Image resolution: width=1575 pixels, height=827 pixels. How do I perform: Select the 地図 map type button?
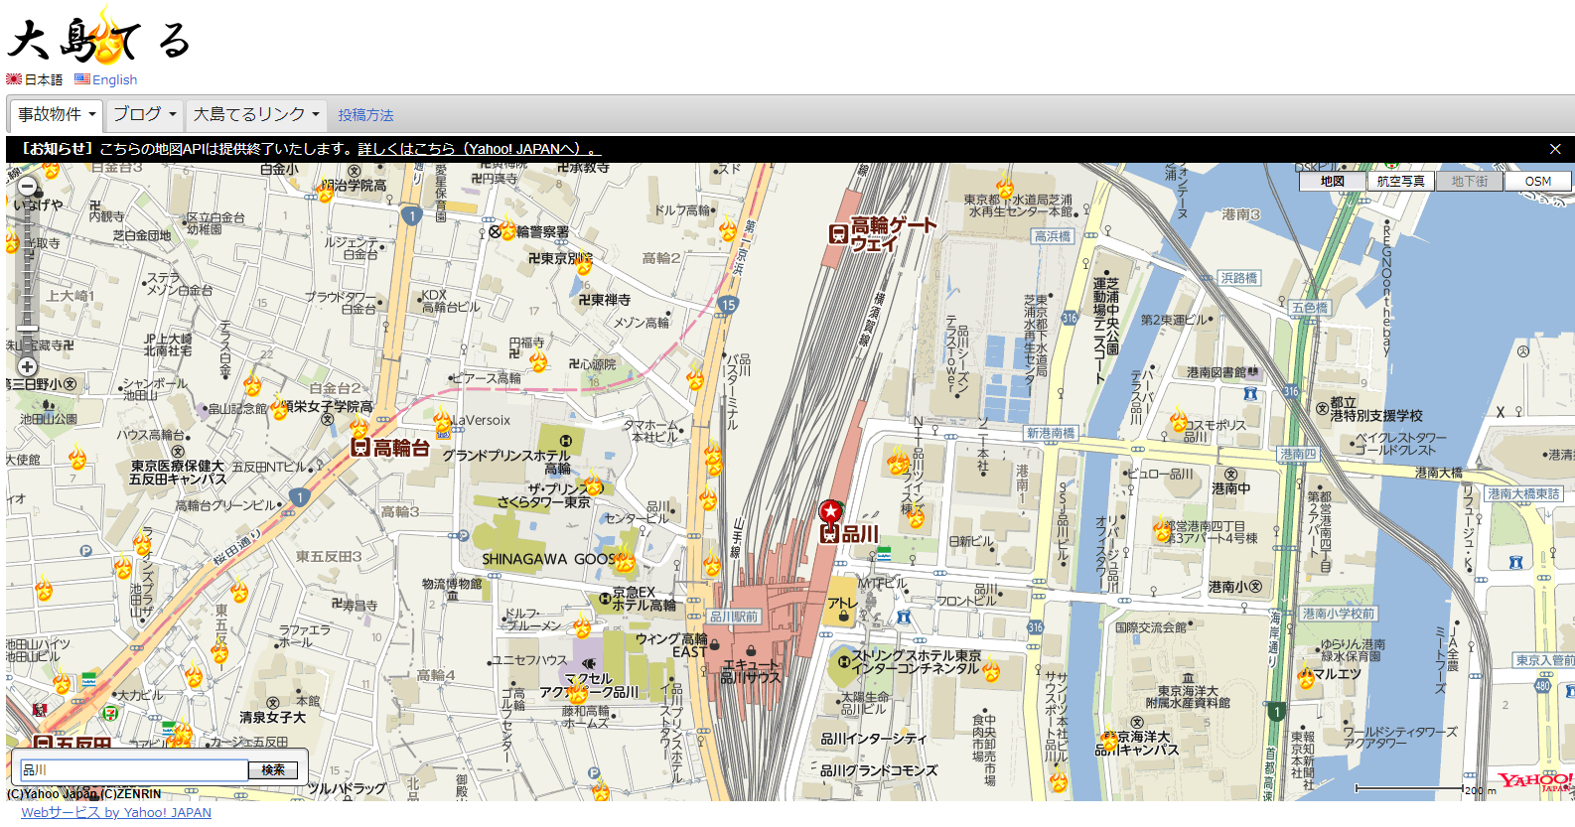pos(1332,181)
